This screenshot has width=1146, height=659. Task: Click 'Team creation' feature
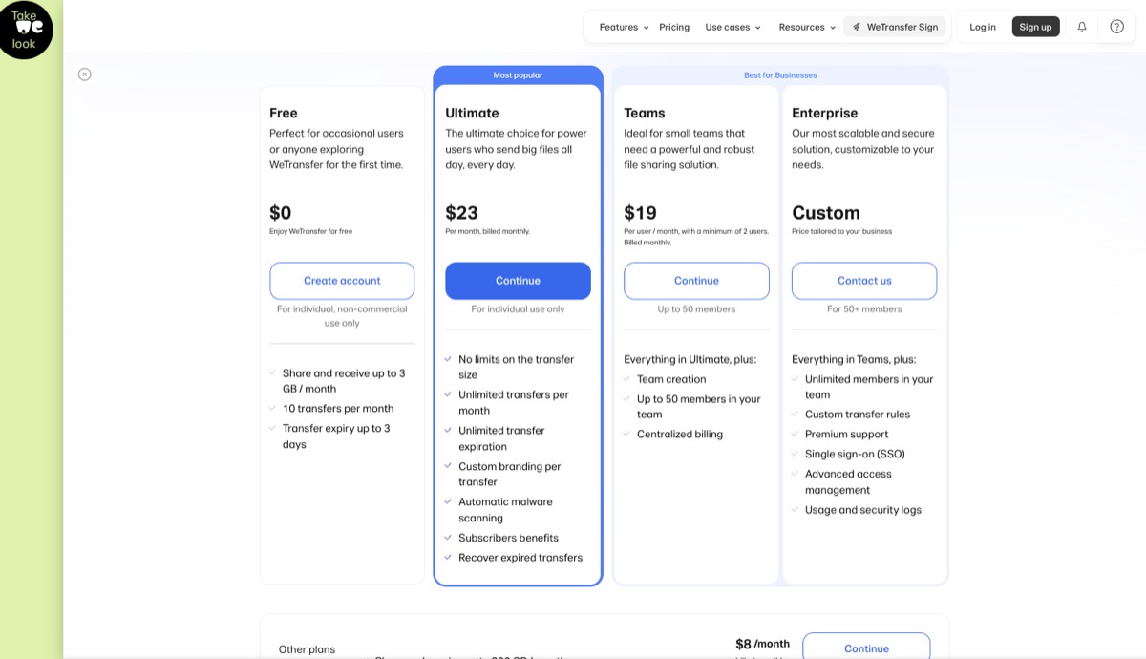(671, 379)
